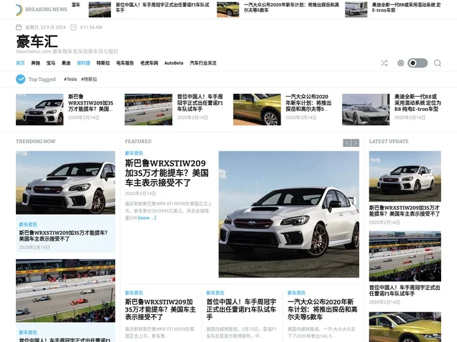Open Trending Now Subaru image
Screen dimensions: 457x342
(65, 182)
